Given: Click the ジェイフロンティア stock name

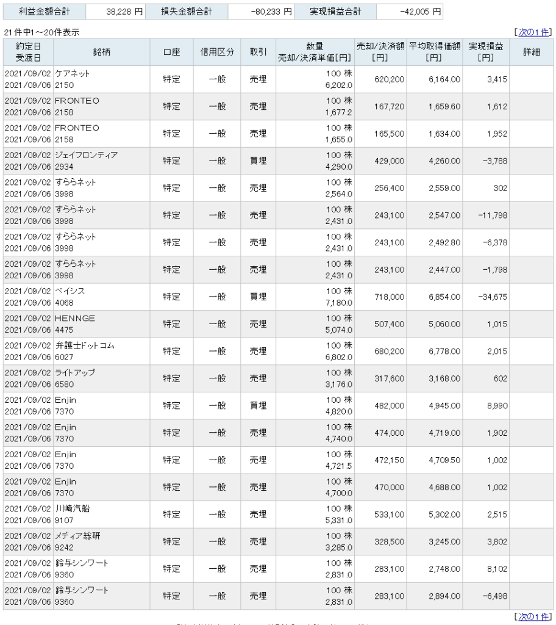Looking at the screenshot, I should 87,155.
